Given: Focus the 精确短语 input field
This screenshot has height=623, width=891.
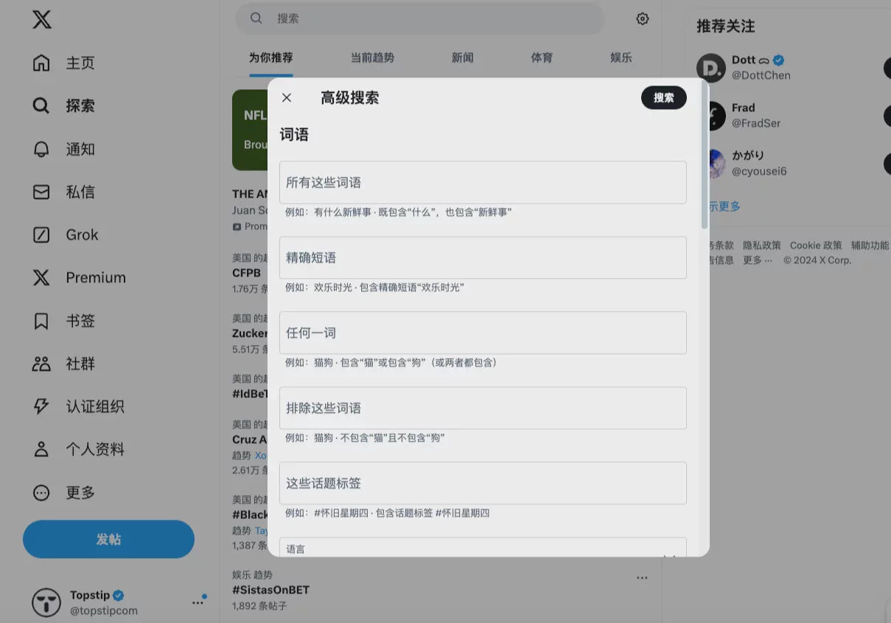Looking at the screenshot, I should [x=483, y=257].
